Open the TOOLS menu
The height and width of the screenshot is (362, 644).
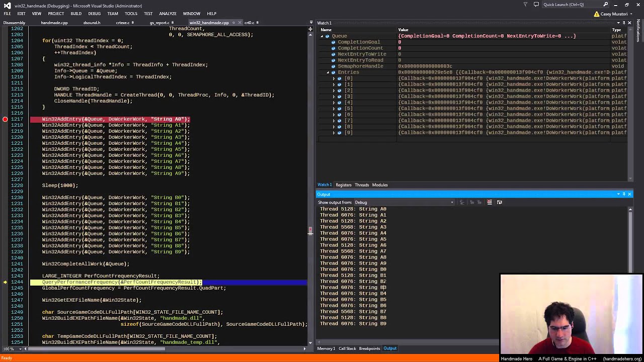131,14
